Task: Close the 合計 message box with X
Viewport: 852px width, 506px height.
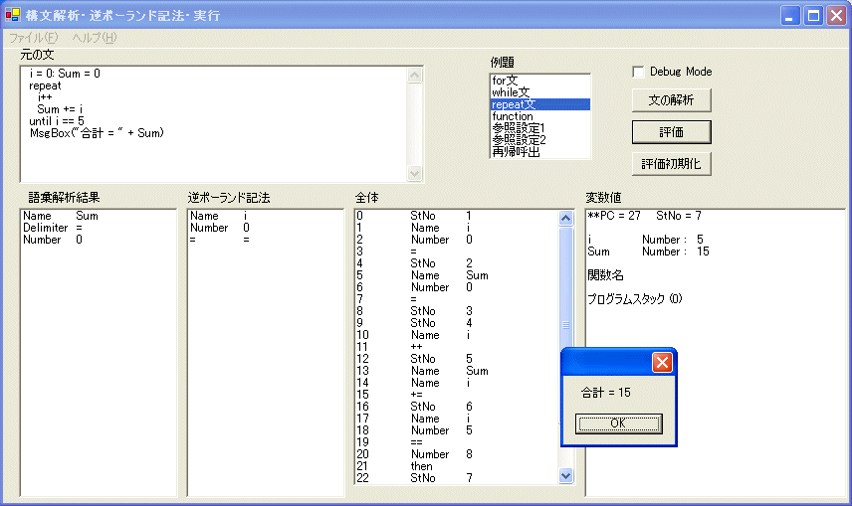Action: 662,363
